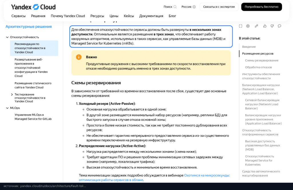Viewport: 293px width, 190px height.
Task: Open Развертывание веб-приложения sidebar item
Action: (31, 68)
